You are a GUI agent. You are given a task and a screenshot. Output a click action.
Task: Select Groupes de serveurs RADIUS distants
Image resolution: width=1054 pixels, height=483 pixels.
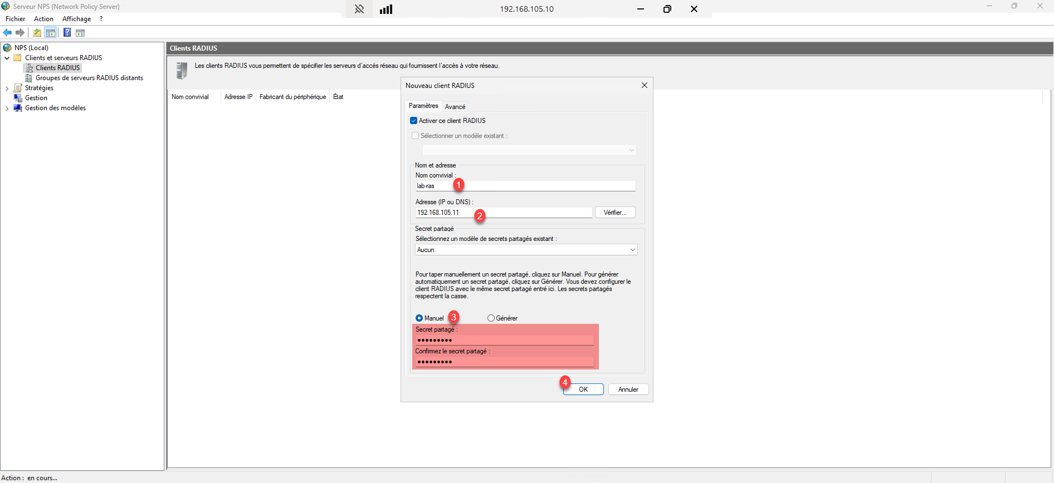(89, 78)
